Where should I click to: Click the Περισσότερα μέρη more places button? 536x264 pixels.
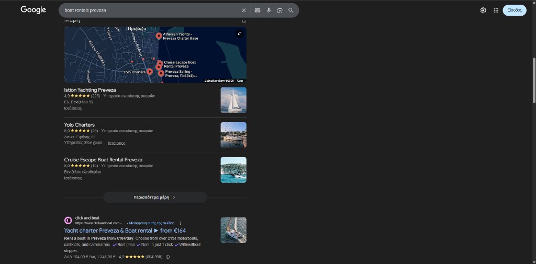pos(155,197)
